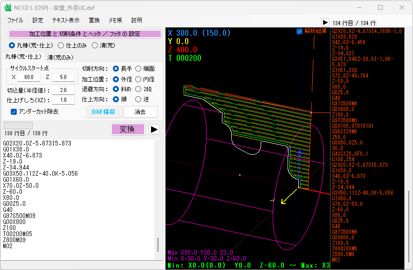Choose 端面 for cutting direction
The height and width of the screenshot is (270, 413).
coord(138,69)
